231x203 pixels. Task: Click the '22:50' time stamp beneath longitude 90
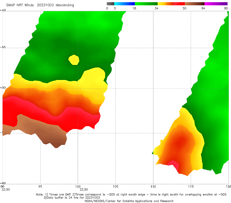coord(6,190)
